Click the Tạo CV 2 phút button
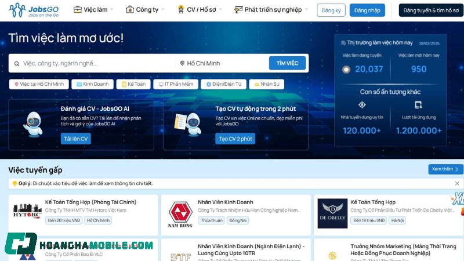The image size is (464, 261). tap(235, 139)
